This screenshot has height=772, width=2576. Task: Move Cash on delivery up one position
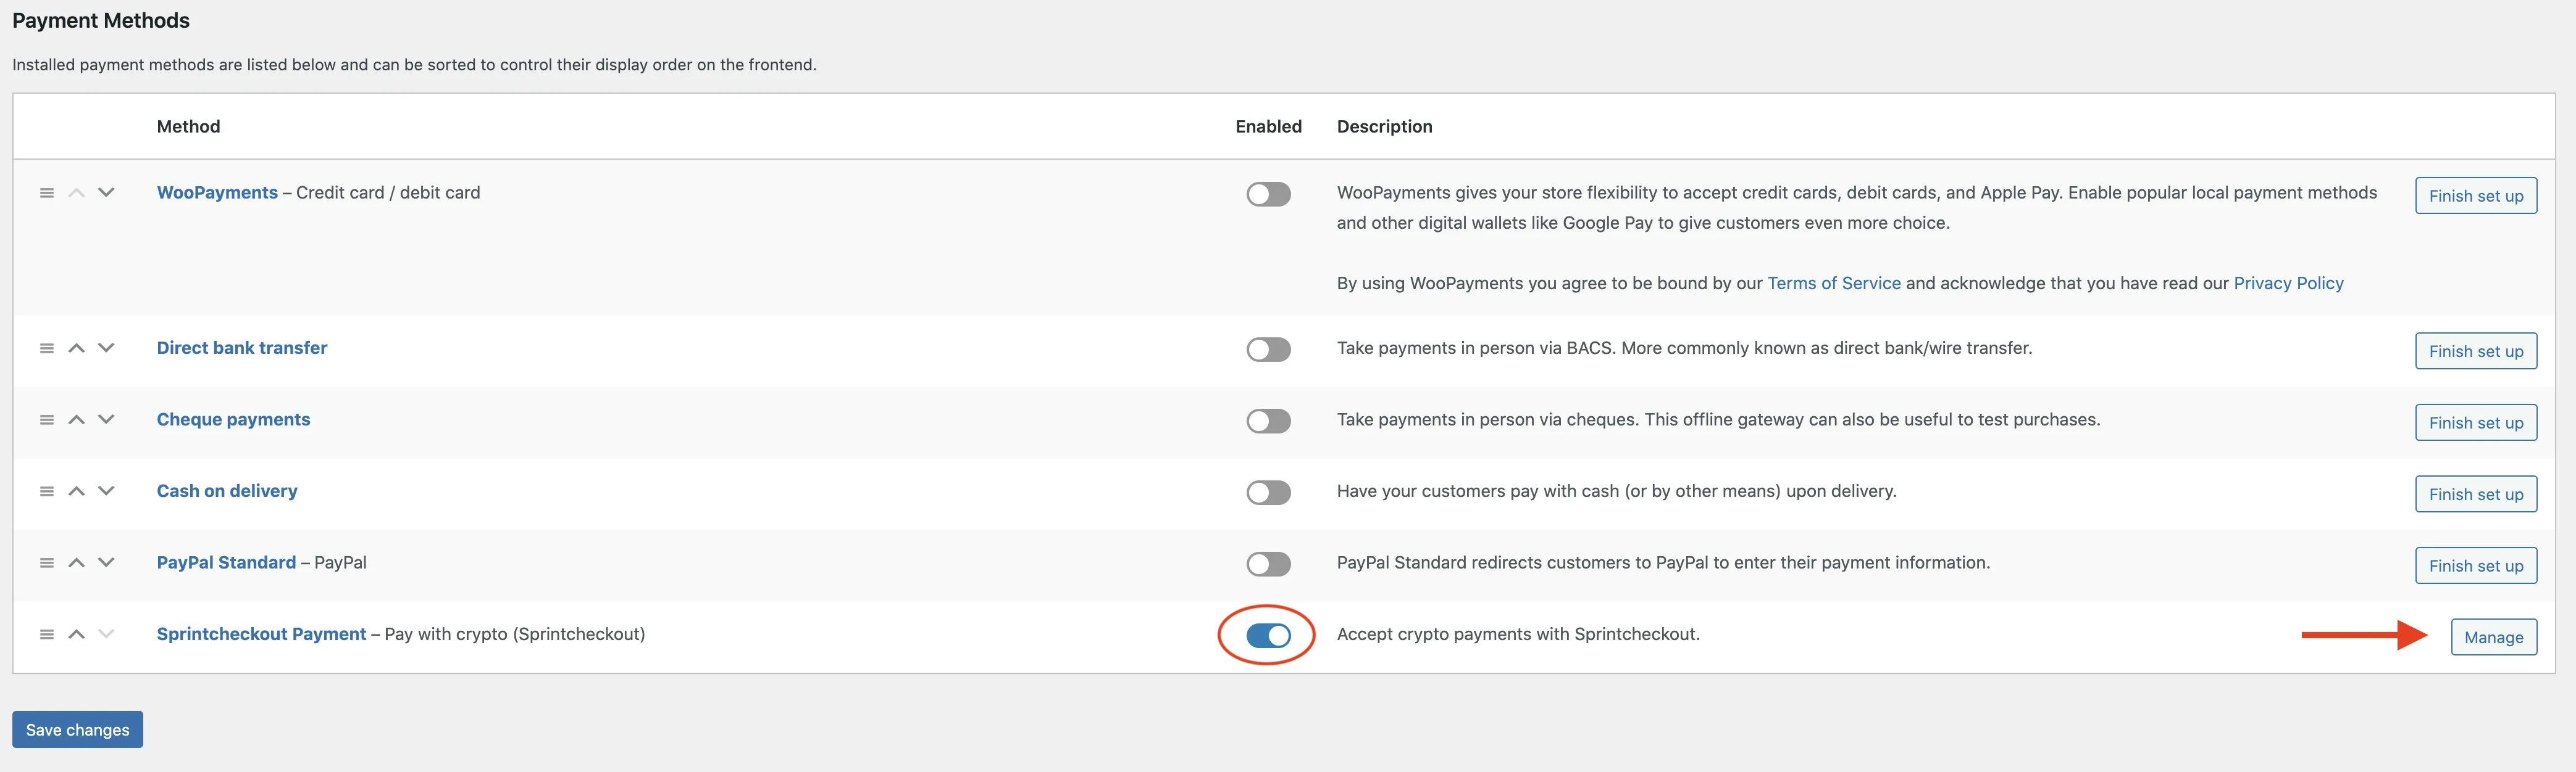point(76,490)
